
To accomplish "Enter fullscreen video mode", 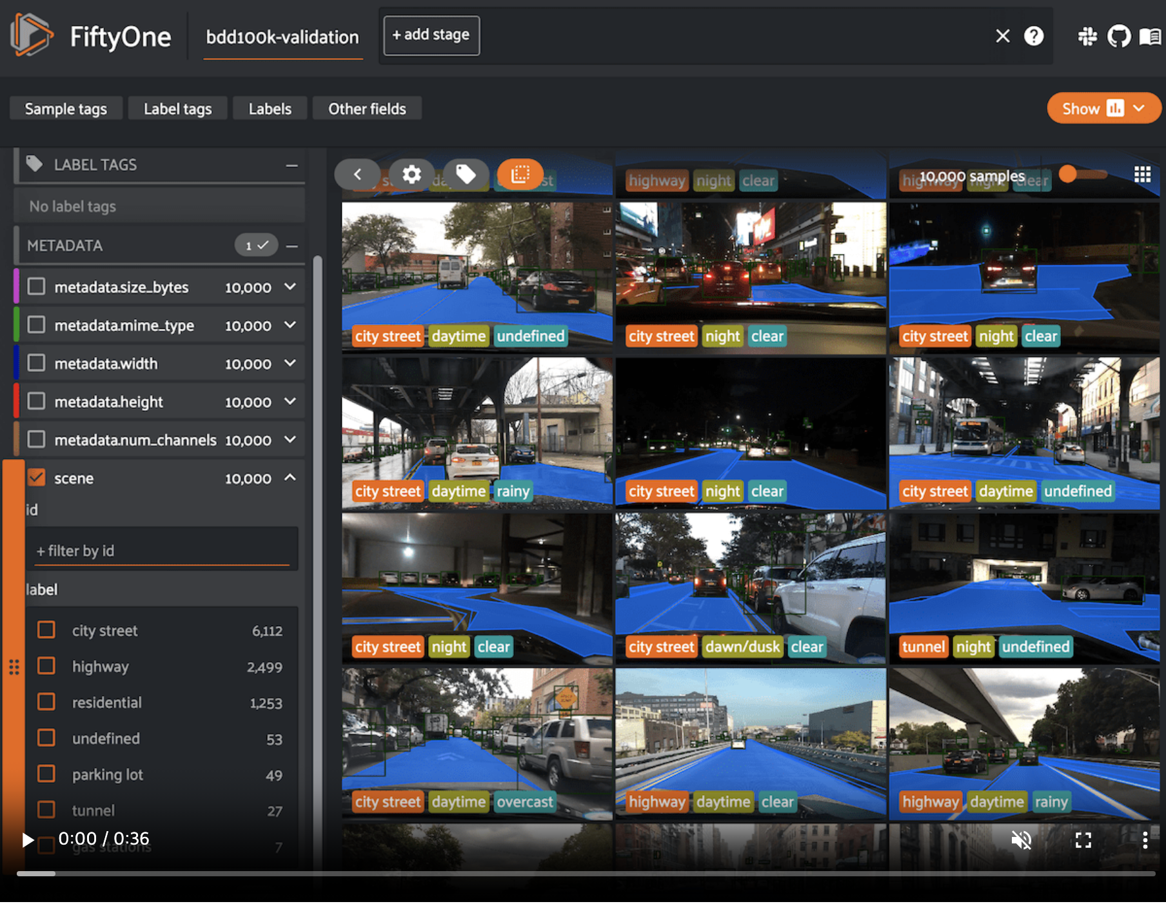I will (1083, 840).
